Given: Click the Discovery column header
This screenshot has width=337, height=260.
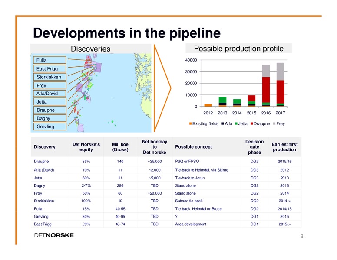Looking at the screenshot, I should point(45,147).
